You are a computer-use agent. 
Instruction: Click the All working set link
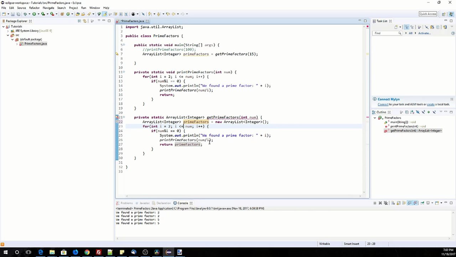pyautogui.click(x=410, y=33)
